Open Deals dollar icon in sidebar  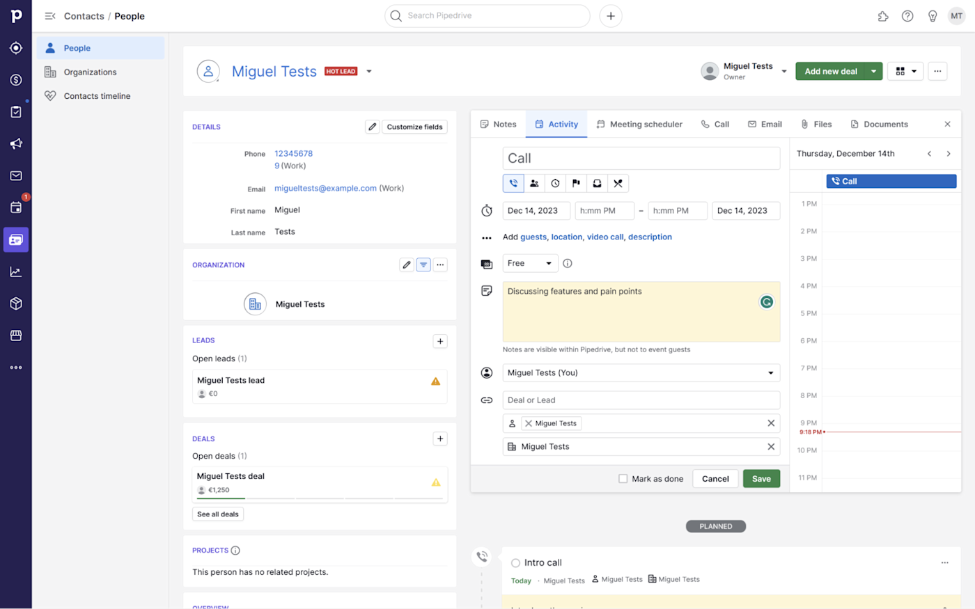click(x=16, y=80)
